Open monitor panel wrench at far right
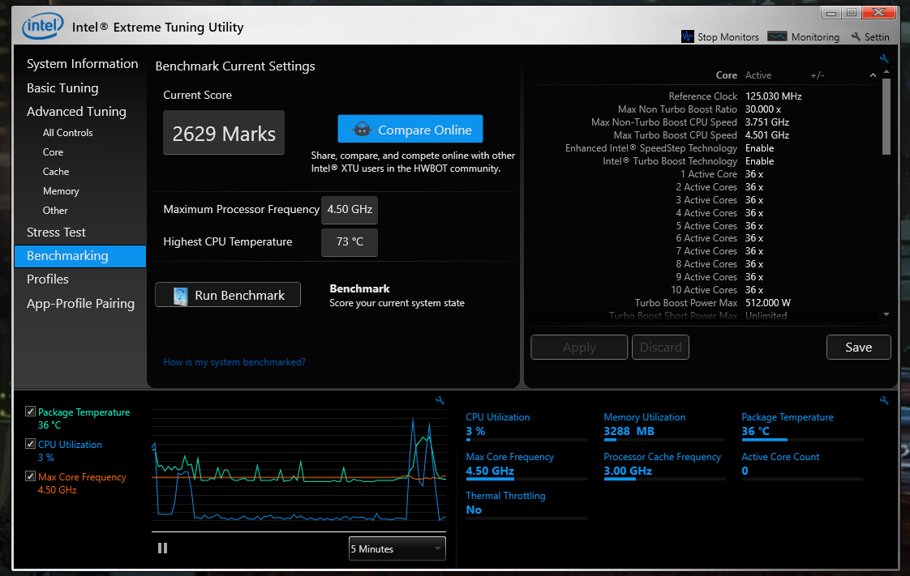 (x=884, y=400)
